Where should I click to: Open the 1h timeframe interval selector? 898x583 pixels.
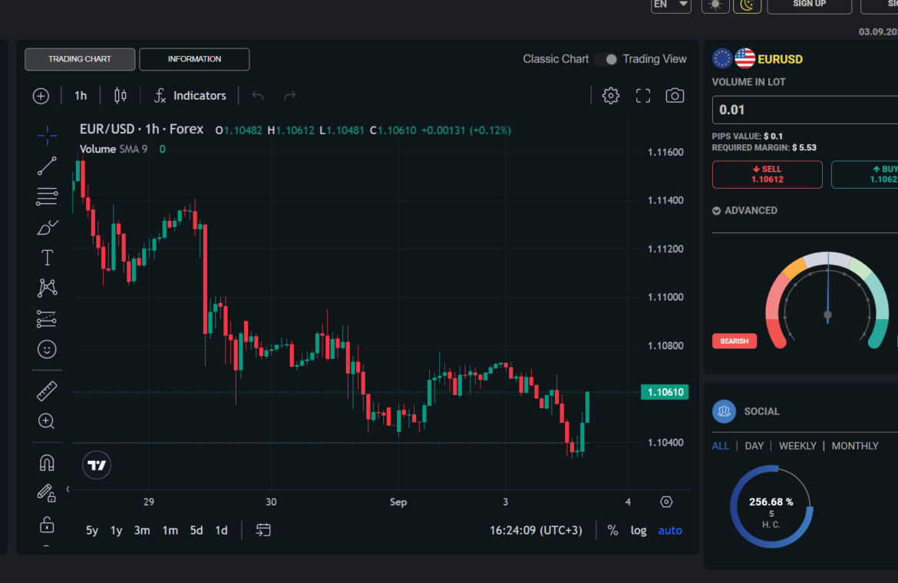(x=81, y=96)
